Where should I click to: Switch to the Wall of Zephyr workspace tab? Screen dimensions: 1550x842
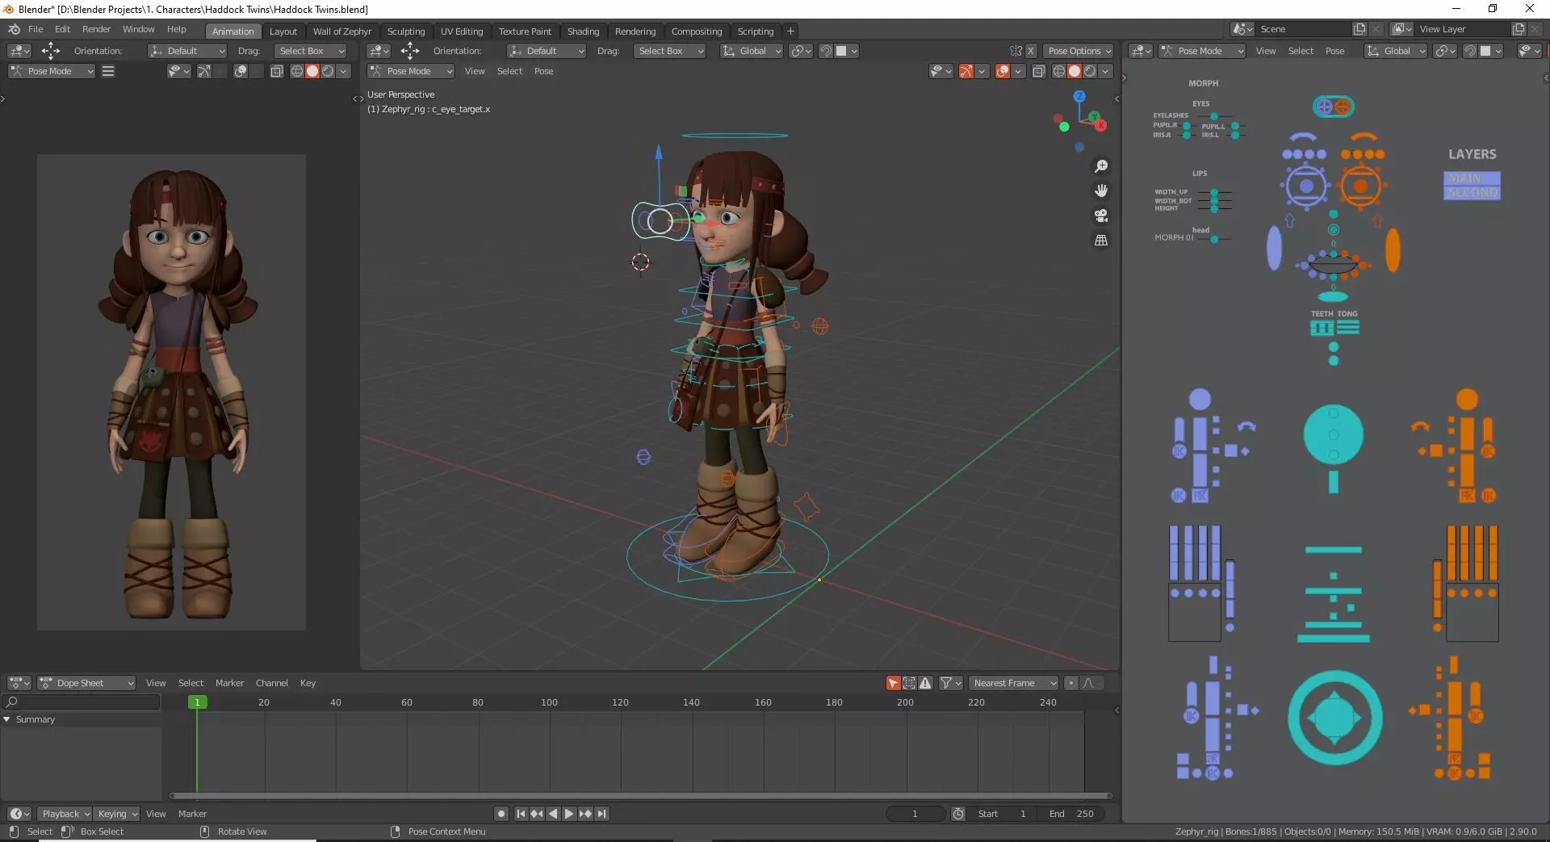pyautogui.click(x=341, y=31)
